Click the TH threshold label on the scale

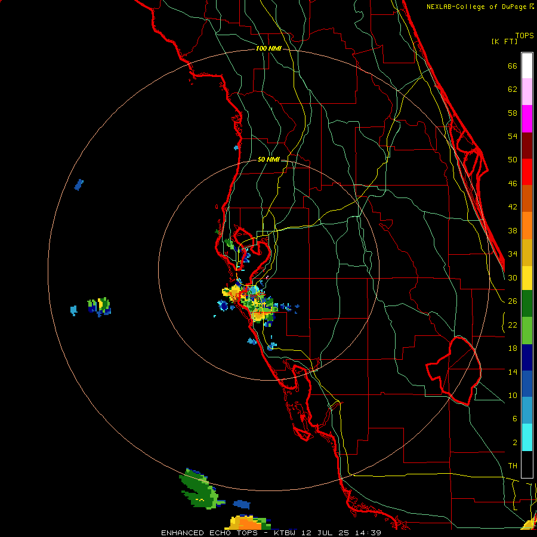(x=513, y=466)
